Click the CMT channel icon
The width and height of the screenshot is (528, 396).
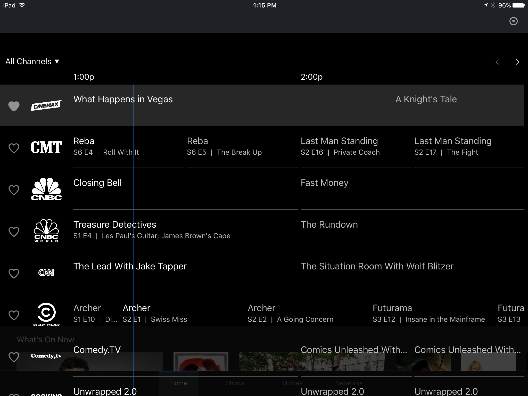[46, 148]
